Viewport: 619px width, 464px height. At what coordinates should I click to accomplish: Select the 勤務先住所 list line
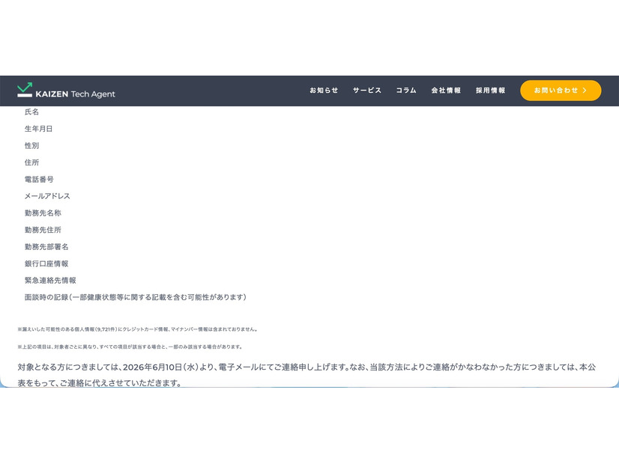43,230
